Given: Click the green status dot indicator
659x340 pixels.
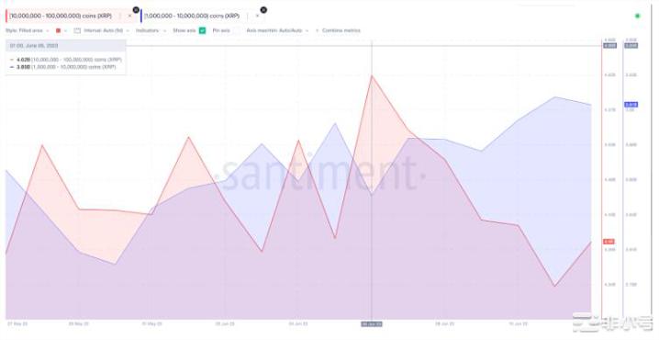Looking at the screenshot, I should 638,16.
